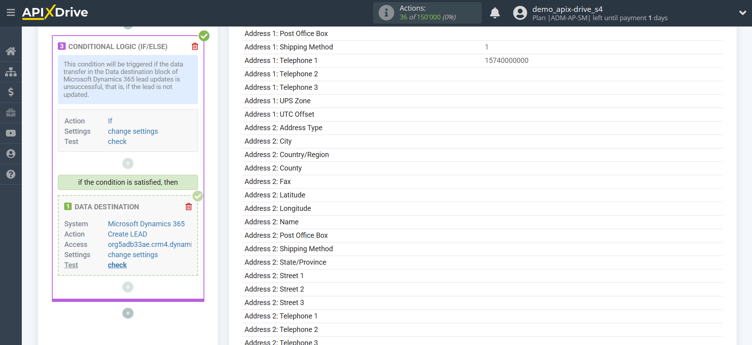Delete the Data Destination block
752x345 pixels.
click(188, 207)
